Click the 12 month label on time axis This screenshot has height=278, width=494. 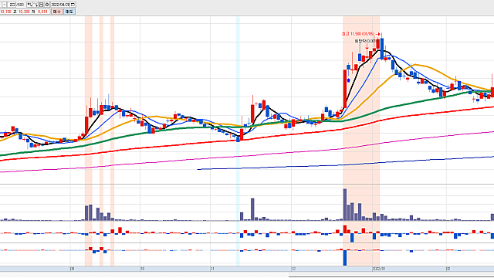(x=293, y=269)
